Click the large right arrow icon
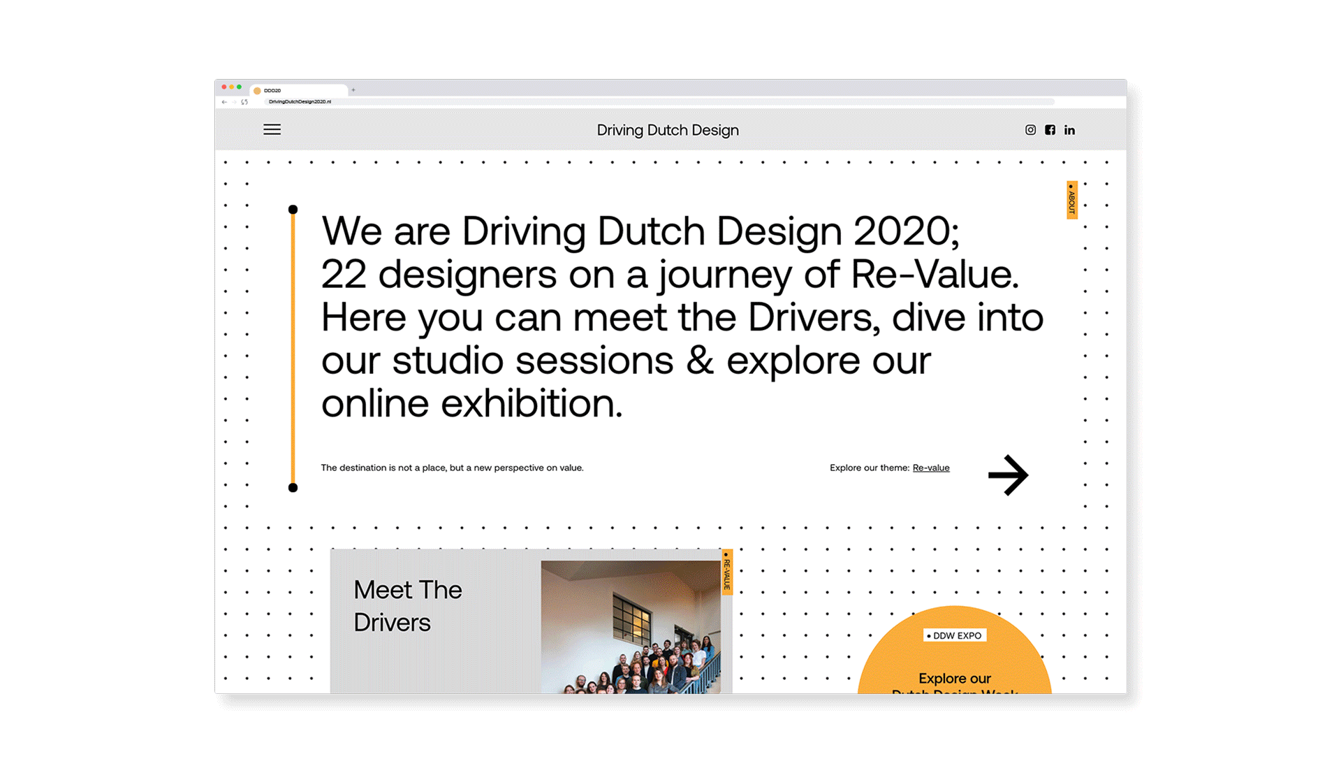This screenshot has width=1341, height=773. point(1008,475)
